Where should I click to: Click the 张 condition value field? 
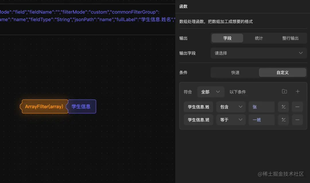261,106
